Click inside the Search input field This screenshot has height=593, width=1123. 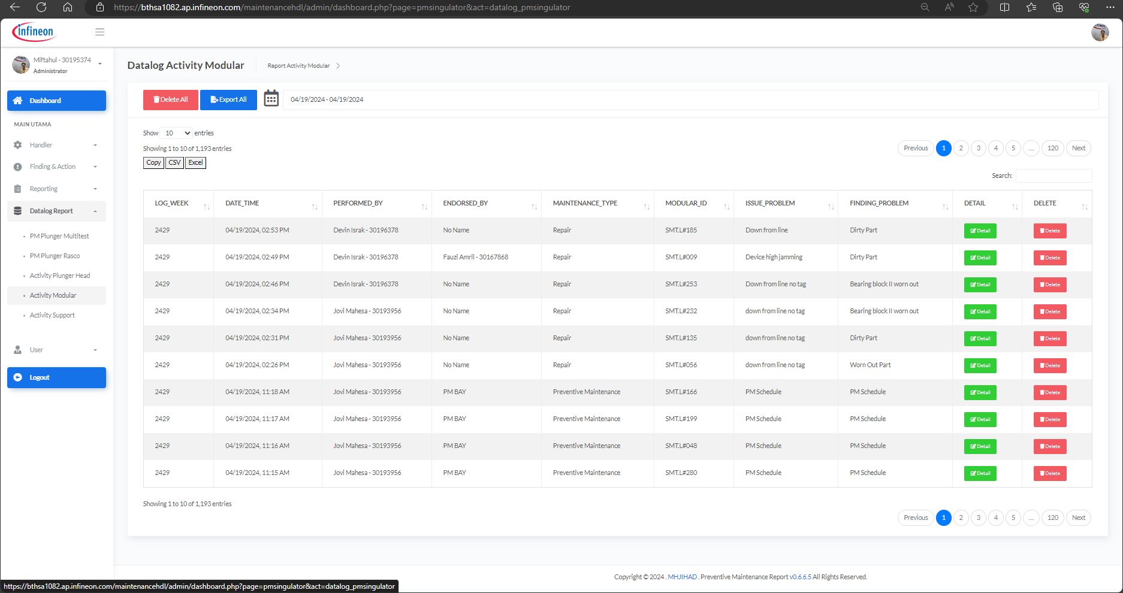[x=1053, y=176]
